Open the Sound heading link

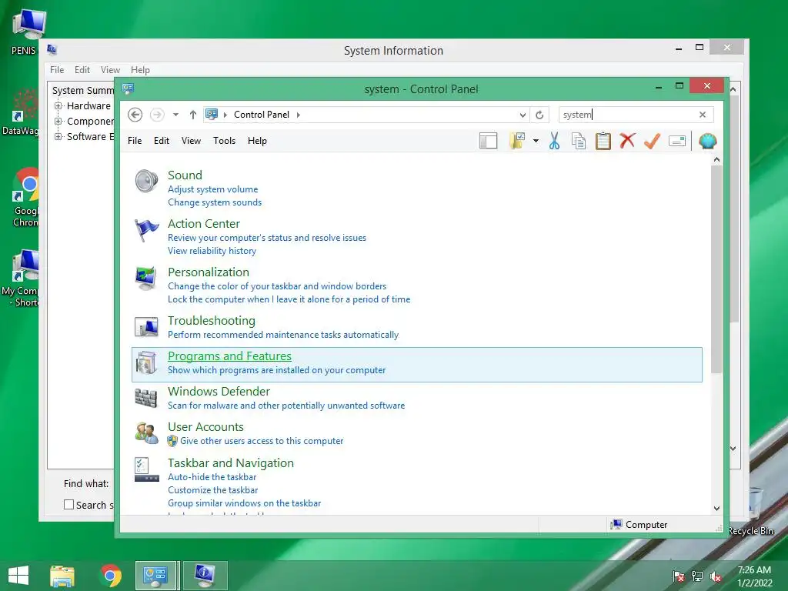point(185,175)
